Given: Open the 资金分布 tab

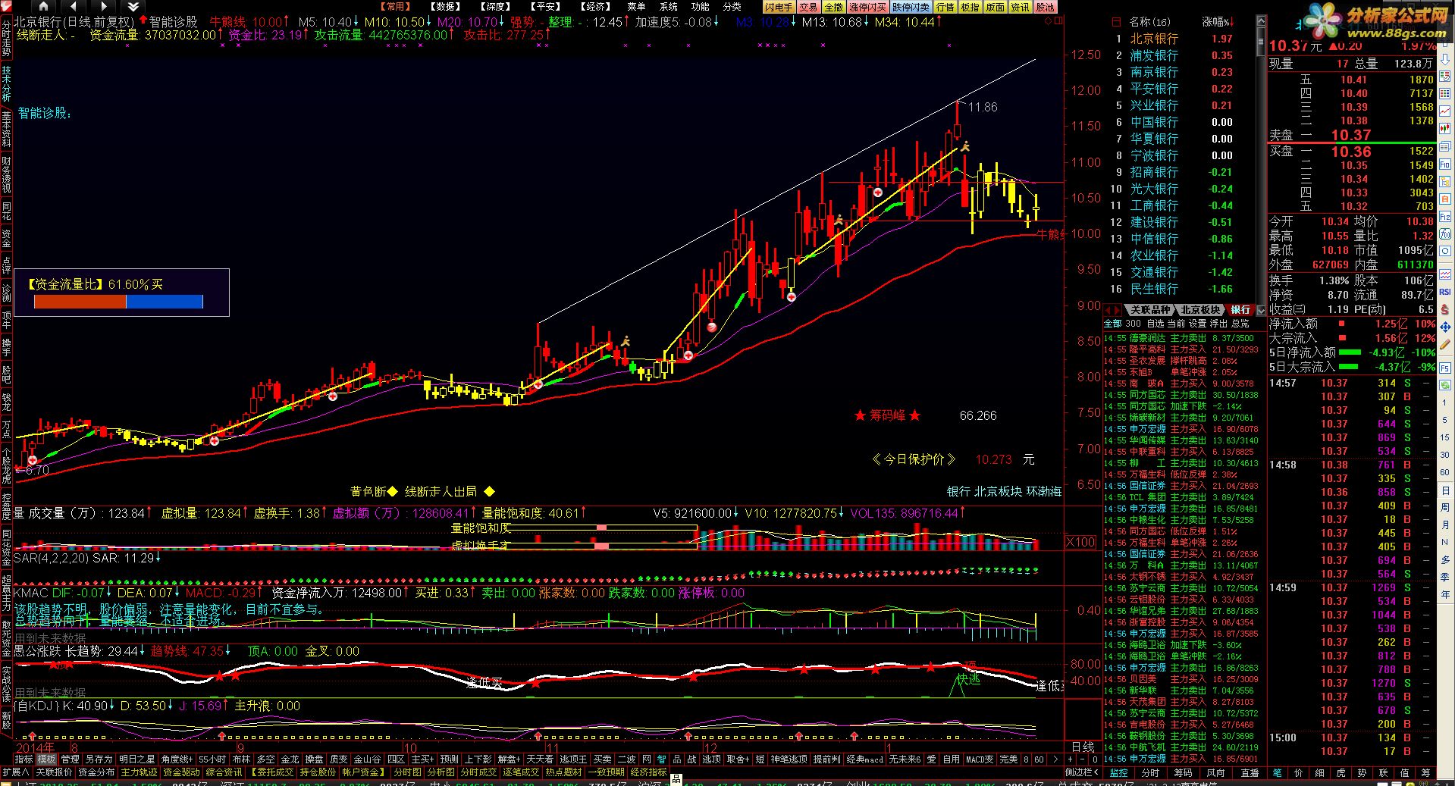Looking at the screenshot, I should (96, 772).
